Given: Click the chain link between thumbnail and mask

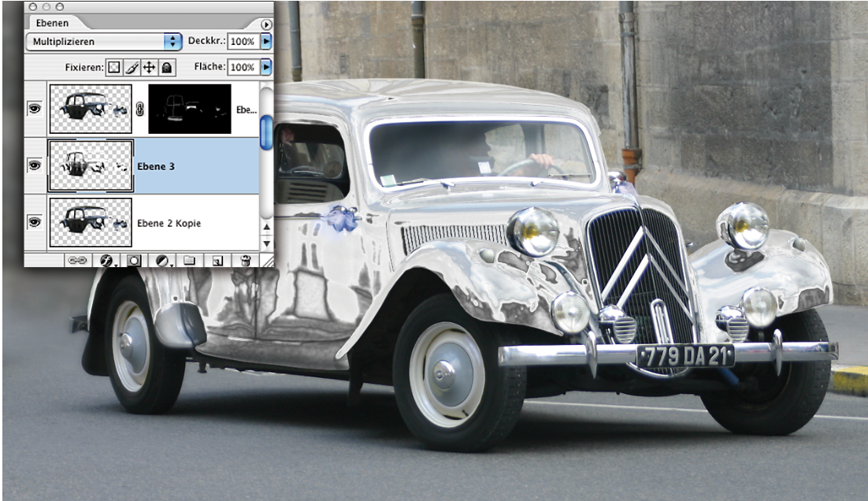Looking at the screenshot, I should point(139,109).
